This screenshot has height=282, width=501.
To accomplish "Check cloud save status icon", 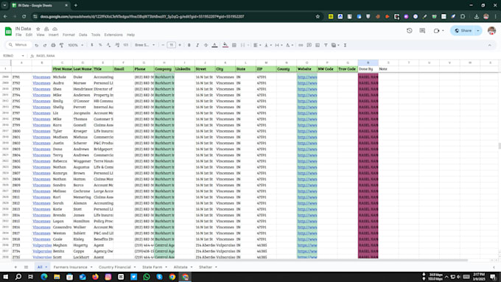I will pyautogui.click(x=55, y=29).
